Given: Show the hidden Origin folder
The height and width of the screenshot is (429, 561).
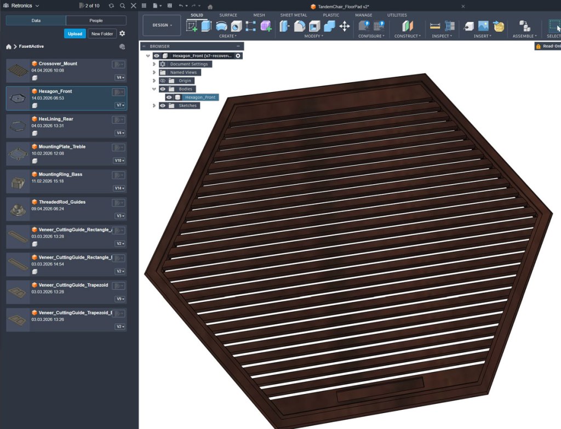Looking at the screenshot, I should point(163,81).
